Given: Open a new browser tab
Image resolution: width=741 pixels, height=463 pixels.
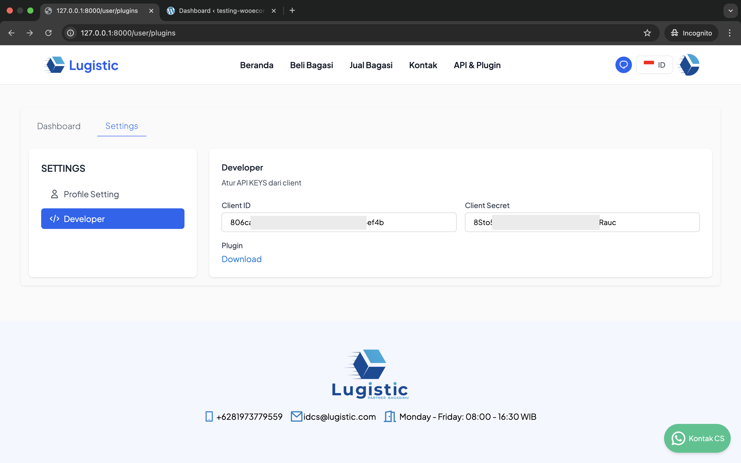Looking at the screenshot, I should tap(292, 10).
